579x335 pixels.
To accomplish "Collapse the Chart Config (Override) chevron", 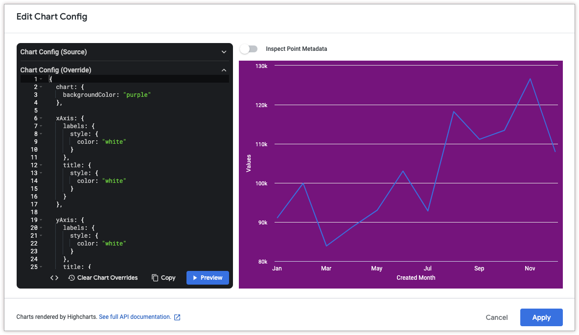I will coord(224,70).
